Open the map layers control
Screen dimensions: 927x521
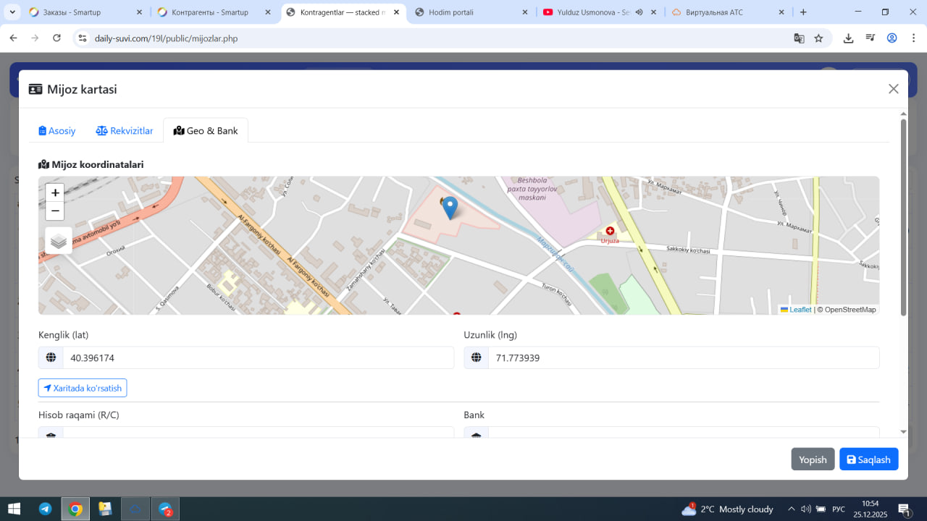tap(59, 241)
